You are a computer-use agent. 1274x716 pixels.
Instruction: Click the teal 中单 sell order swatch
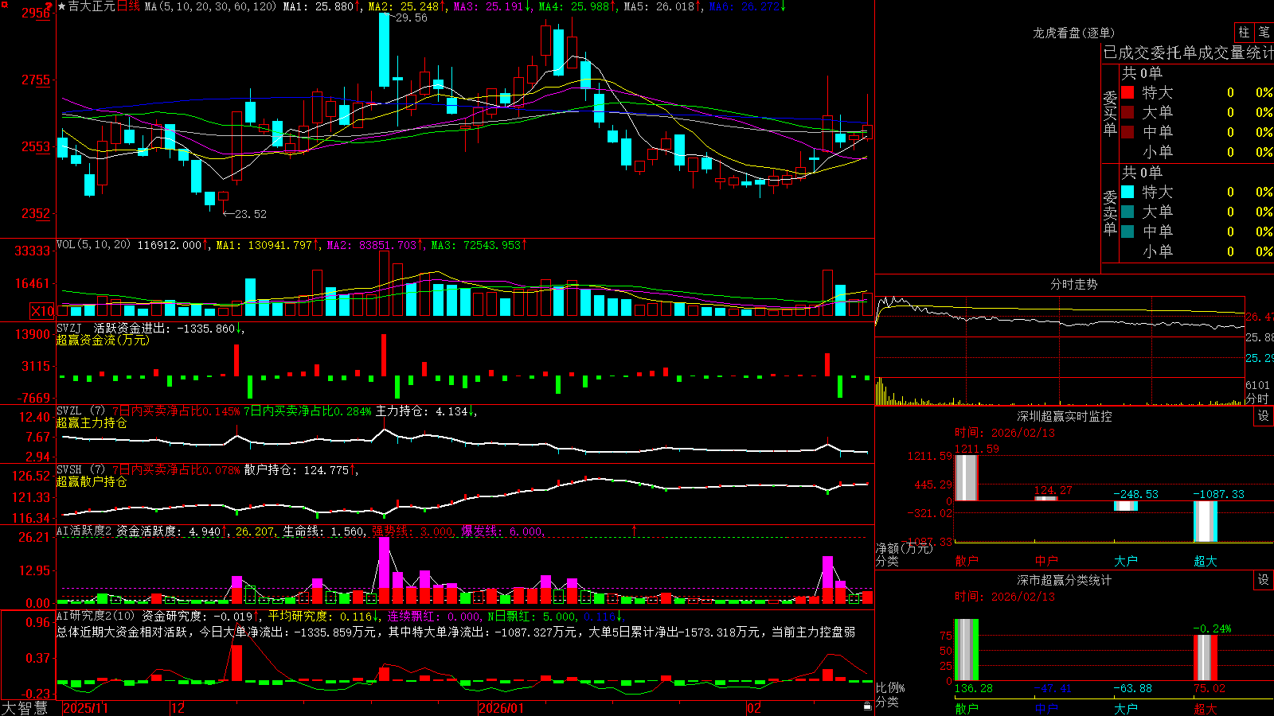point(1127,232)
